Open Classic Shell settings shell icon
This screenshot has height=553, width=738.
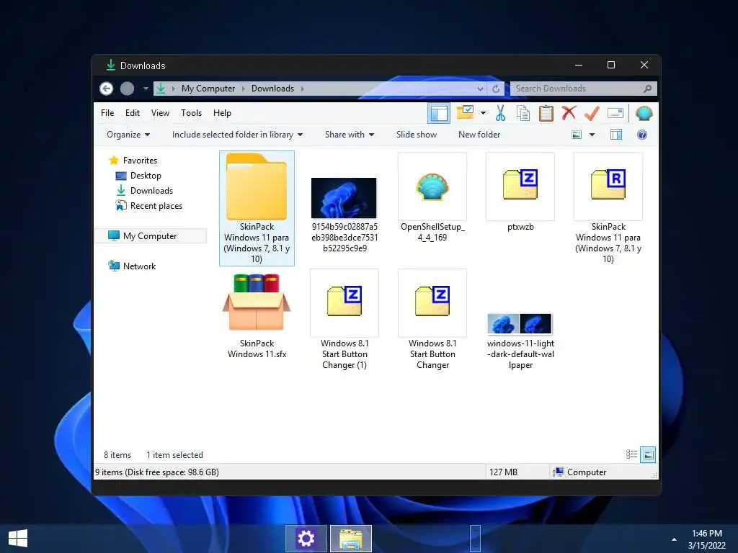644,113
